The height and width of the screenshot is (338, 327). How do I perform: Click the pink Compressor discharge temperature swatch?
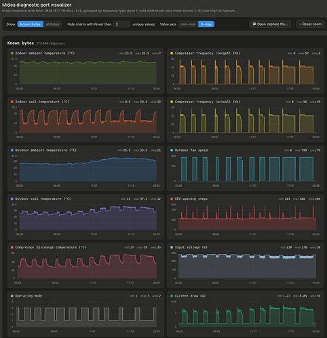point(12,247)
